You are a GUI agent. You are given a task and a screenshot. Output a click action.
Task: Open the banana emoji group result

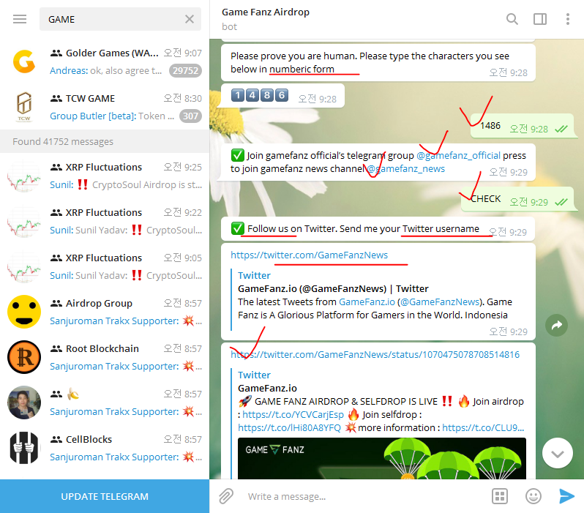click(105, 402)
